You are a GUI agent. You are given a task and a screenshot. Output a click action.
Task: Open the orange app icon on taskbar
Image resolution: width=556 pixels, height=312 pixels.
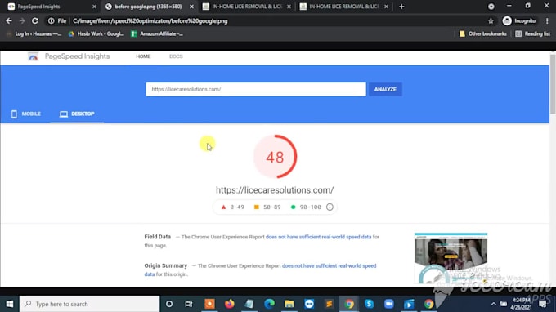click(209, 304)
